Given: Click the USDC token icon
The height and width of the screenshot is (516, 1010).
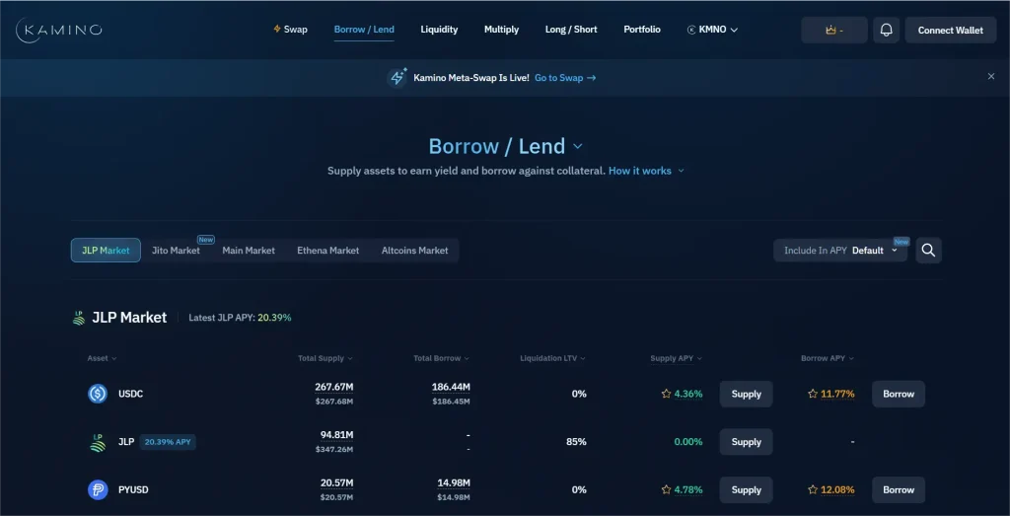Looking at the screenshot, I should (98, 394).
